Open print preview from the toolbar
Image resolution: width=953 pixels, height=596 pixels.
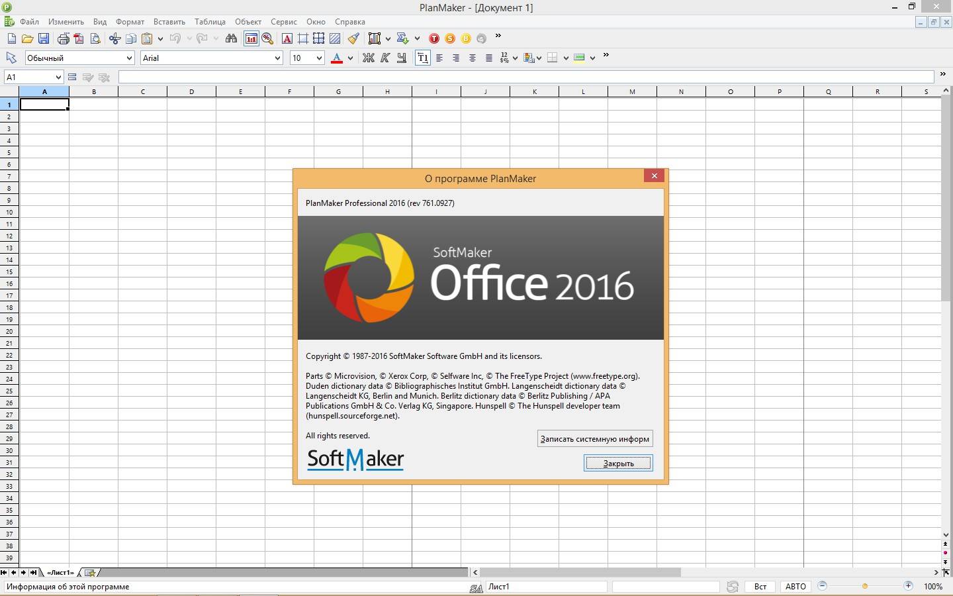(x=95, y=38)
